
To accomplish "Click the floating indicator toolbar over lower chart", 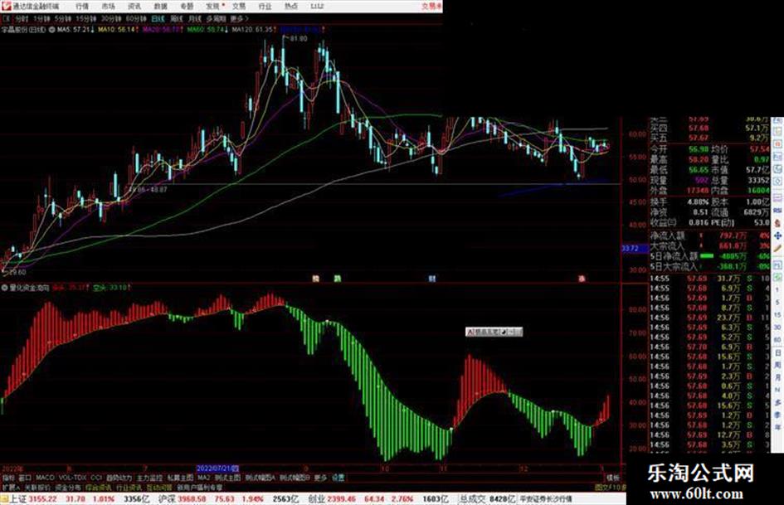I will click(494, 332).
